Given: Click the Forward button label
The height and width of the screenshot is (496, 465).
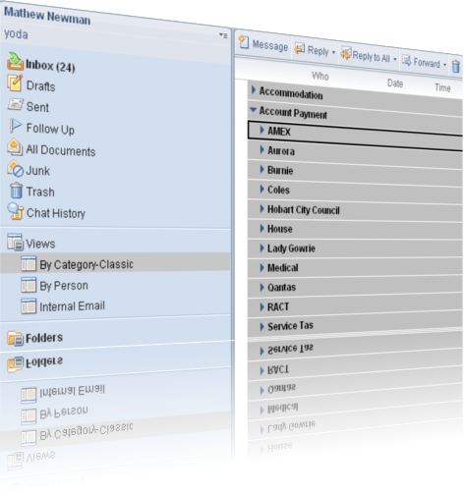Looking at the screenshot, I should (x=427, y=63).
